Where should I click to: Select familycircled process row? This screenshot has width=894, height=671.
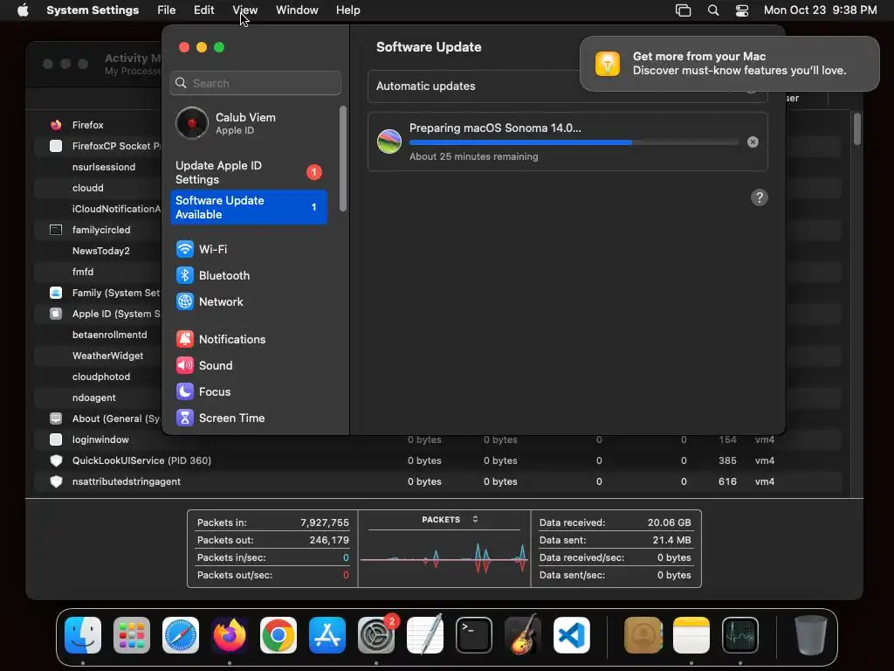pos(97,230)
